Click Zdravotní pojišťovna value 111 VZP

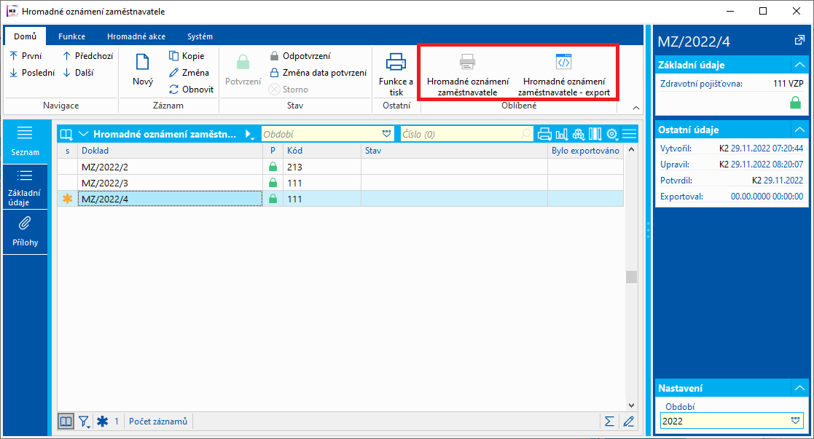click(788, 83)
